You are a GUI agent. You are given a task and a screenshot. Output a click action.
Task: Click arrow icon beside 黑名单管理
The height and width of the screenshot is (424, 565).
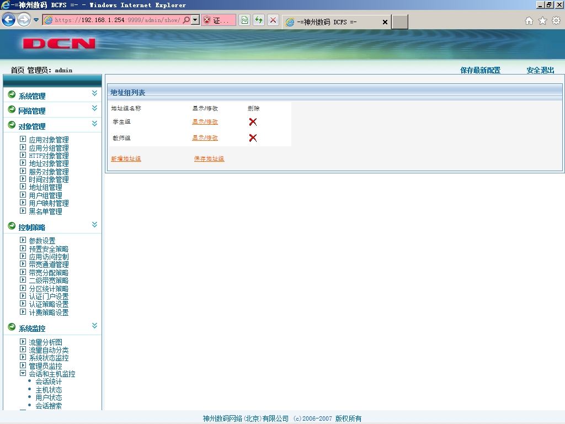[23, 211]
